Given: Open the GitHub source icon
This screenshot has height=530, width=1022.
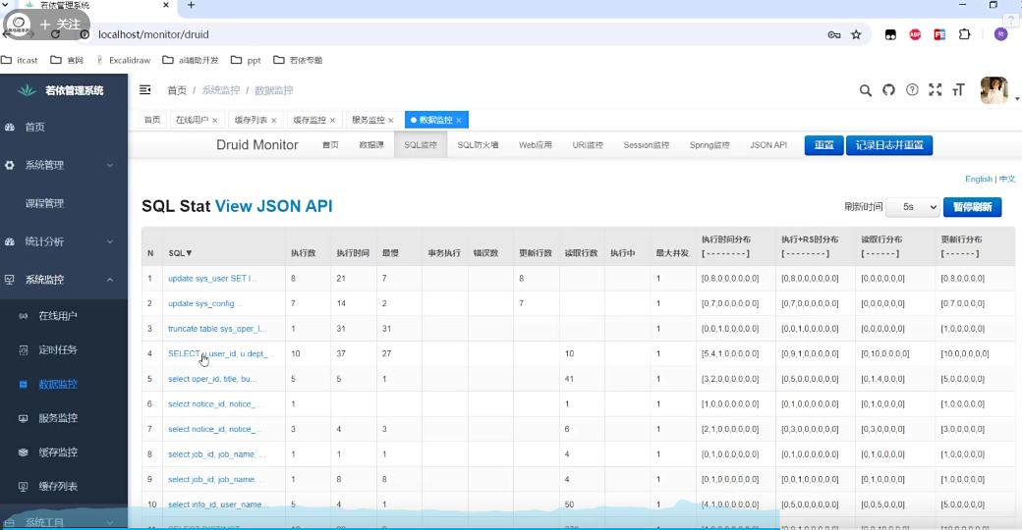Looking at the screenshot, I should [x=888, y=90].
